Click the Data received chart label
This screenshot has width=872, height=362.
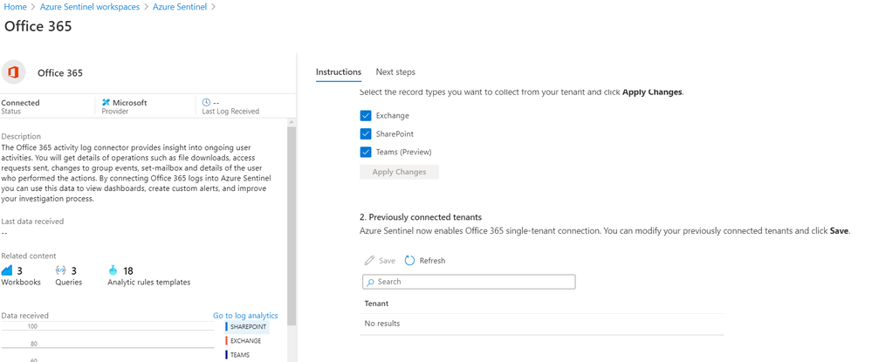(x=25, y=315)
